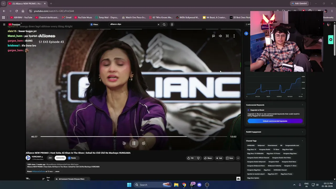This screenshot has height=189, width=336.
Task: Subscribe to the HUNGAMA channel
Action: click(60, 158)
